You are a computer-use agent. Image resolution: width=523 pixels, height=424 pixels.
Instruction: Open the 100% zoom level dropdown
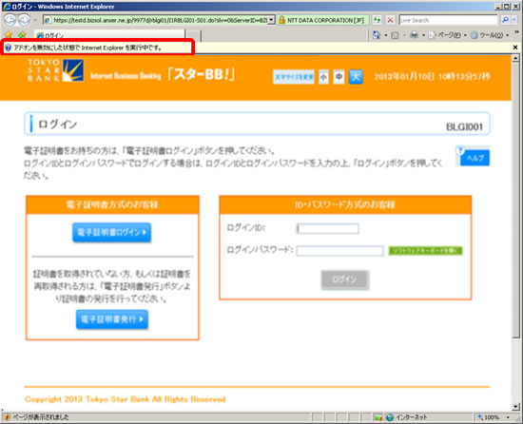[508, 417]
